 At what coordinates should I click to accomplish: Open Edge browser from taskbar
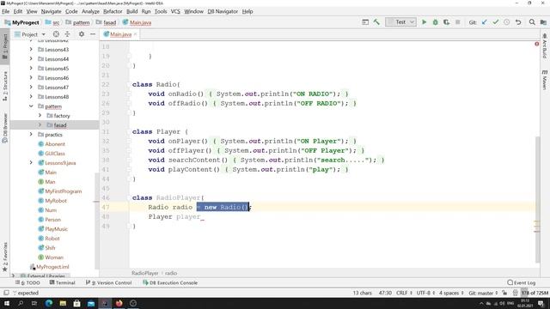49,303
